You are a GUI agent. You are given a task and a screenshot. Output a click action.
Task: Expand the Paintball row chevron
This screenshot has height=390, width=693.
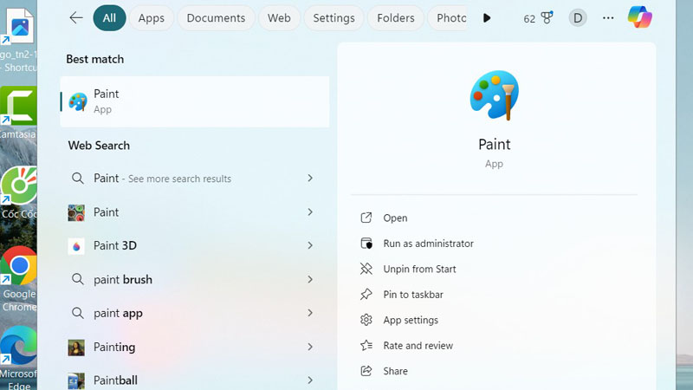pos(310,380)
